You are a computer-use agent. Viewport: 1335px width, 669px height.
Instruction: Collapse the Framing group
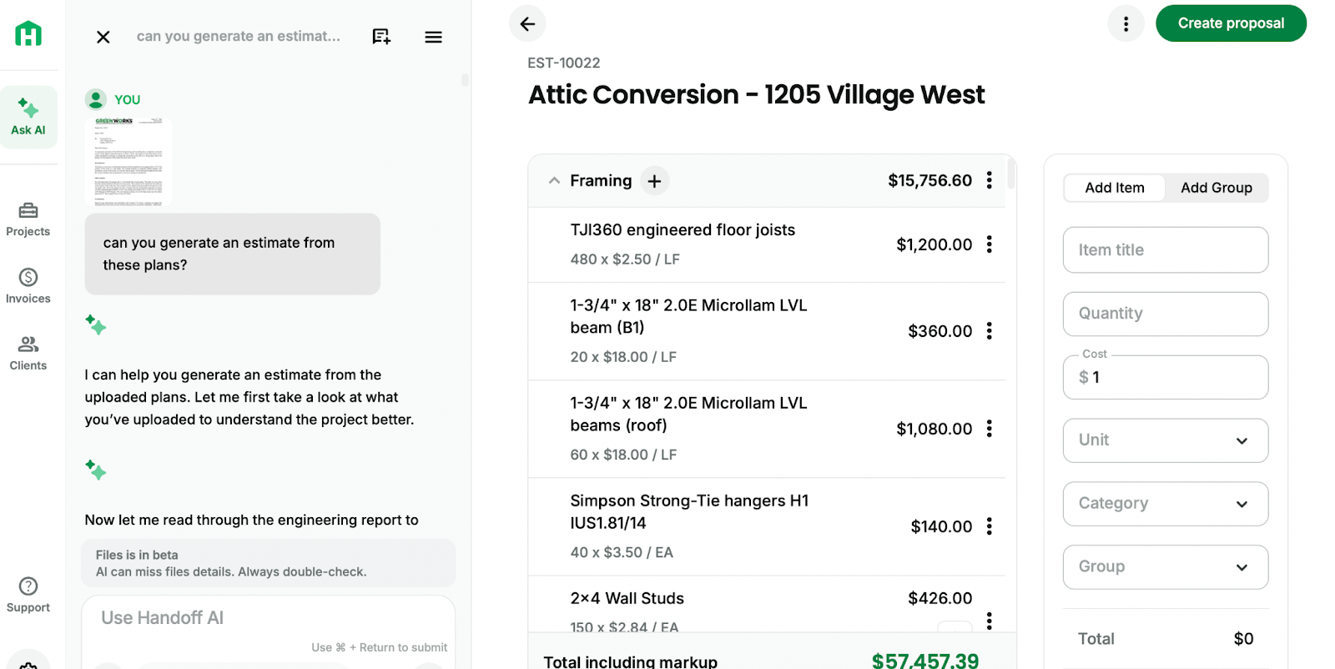(x=554, y=181)
